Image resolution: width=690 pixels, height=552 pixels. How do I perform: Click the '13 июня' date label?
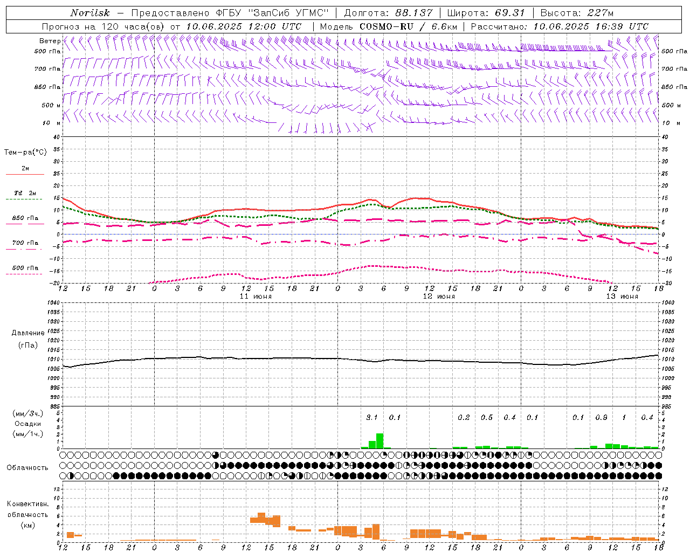pos(622,296)
